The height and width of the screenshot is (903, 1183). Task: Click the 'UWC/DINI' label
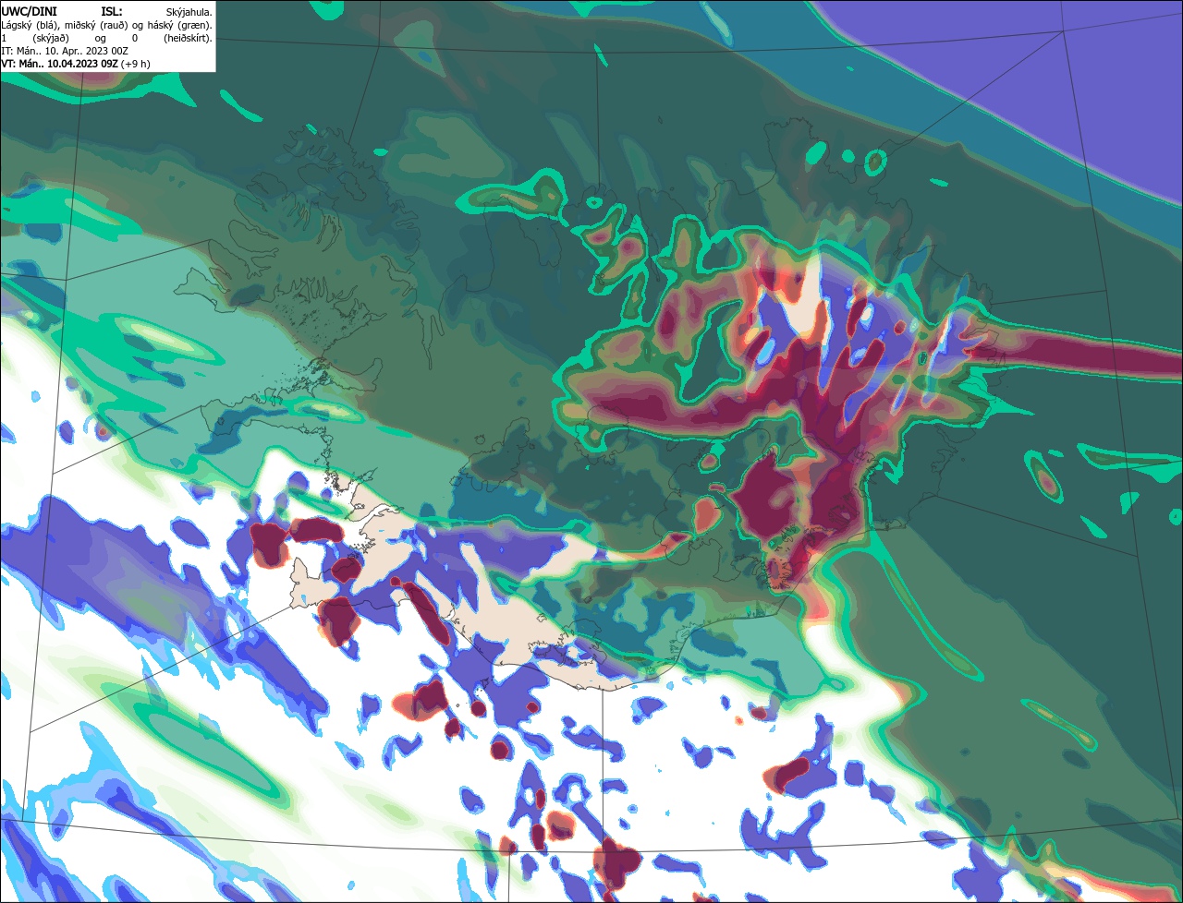click(30, 12)
